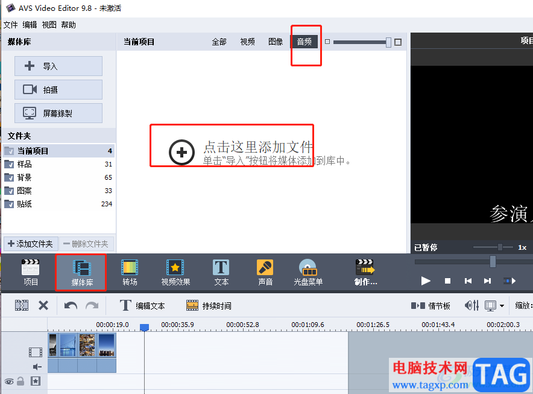
Task: Filter library by 视频 video tab
Action: 247,42
